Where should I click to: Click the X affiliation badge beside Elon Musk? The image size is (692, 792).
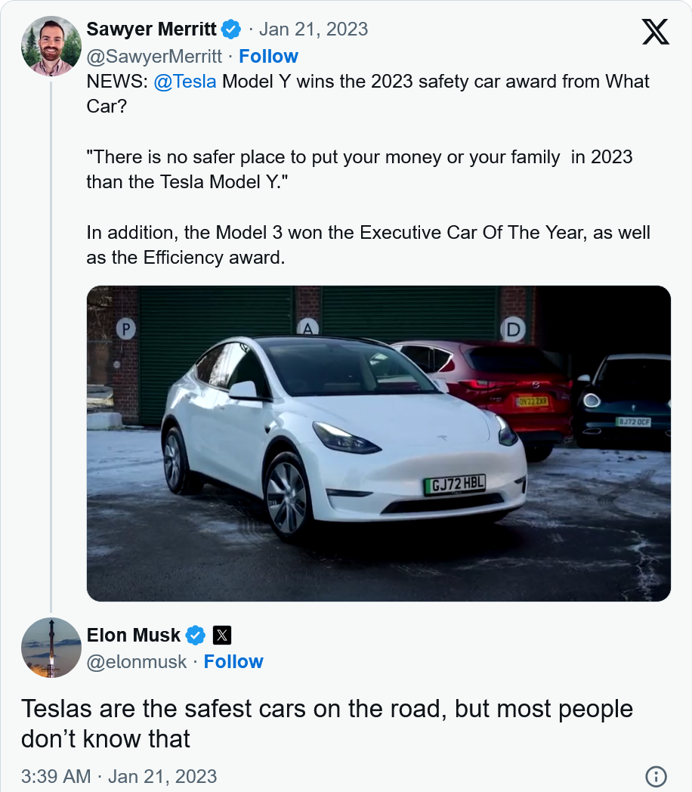221,636
